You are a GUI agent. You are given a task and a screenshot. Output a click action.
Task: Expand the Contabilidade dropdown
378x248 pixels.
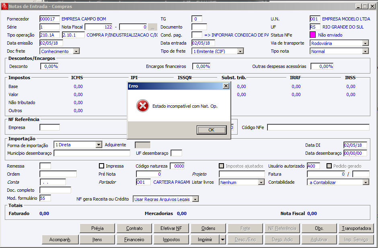pyautogui.click(x=366, y=182)
